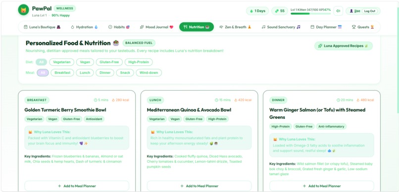The image size is (399, 192).
Task: Filter meals by Snack
Action: click(125, 73)
